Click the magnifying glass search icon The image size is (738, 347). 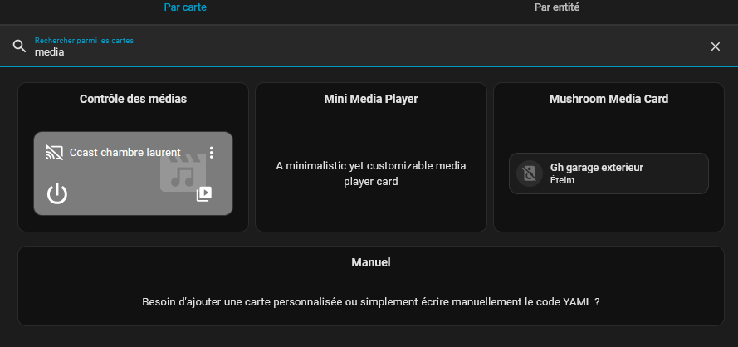click(19, 46)
